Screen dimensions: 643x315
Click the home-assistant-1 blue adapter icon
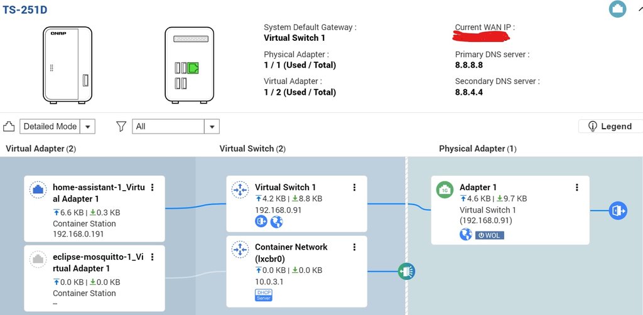click(38, 190)
